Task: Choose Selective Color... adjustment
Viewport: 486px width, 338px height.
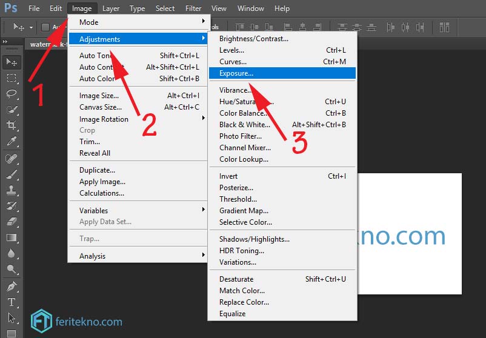Action: 282,222
